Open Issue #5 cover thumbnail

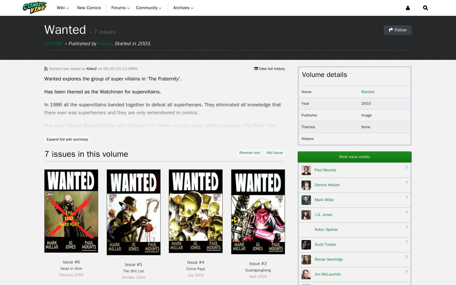134,212
